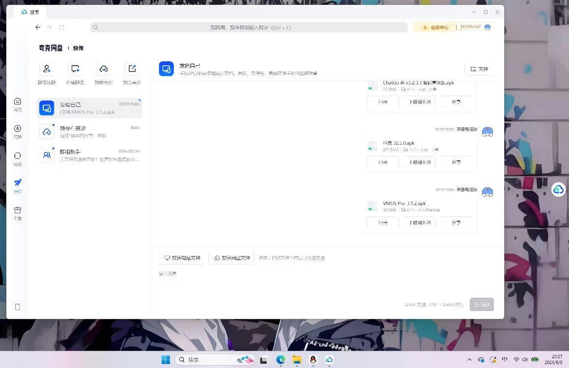Click the send message button

click(x=482, y=305)
